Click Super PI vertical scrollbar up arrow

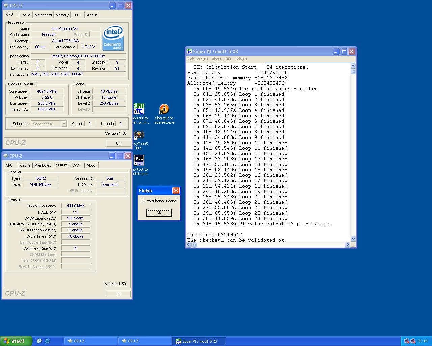coord(353,66)
